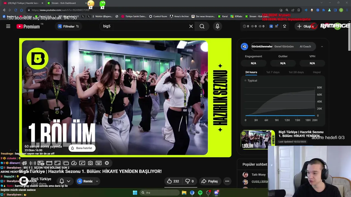
Task: Toggle notification bell for Big5 Türkiye
Action: (x=62, y=181)
